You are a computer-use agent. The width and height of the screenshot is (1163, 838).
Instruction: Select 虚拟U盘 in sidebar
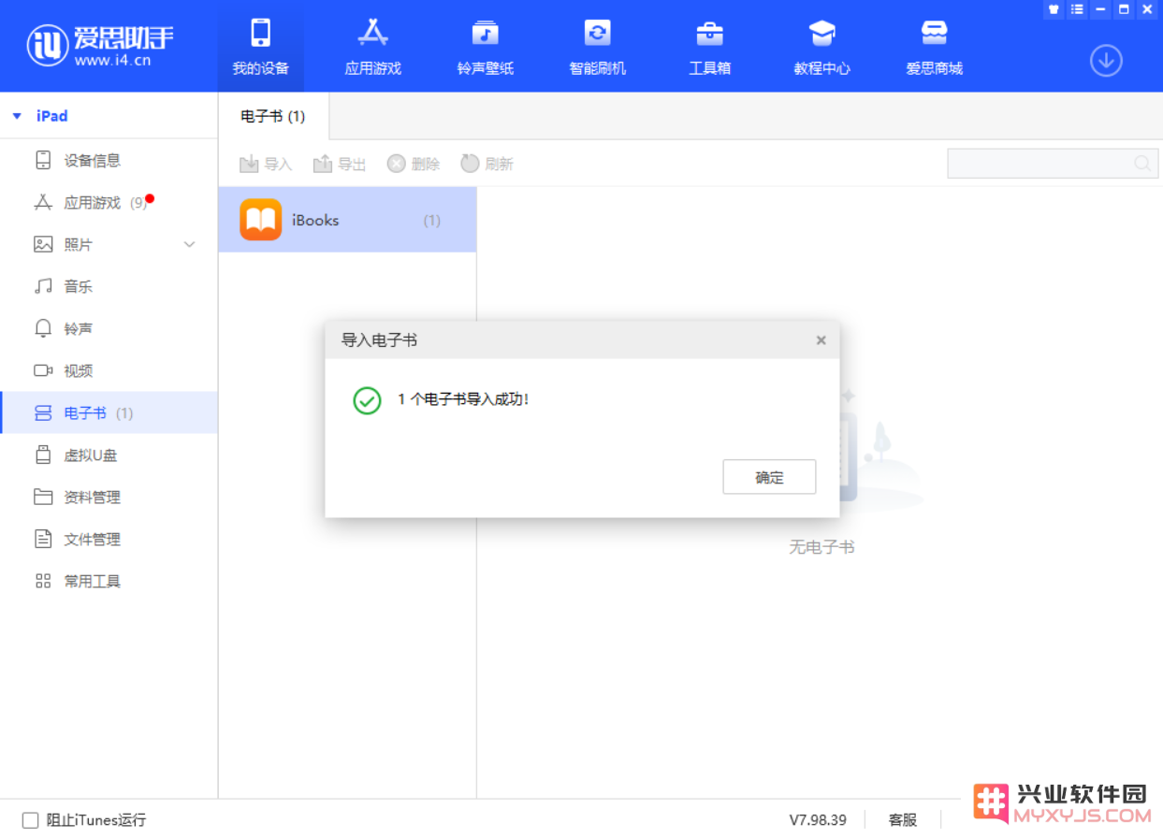point(109,455)
